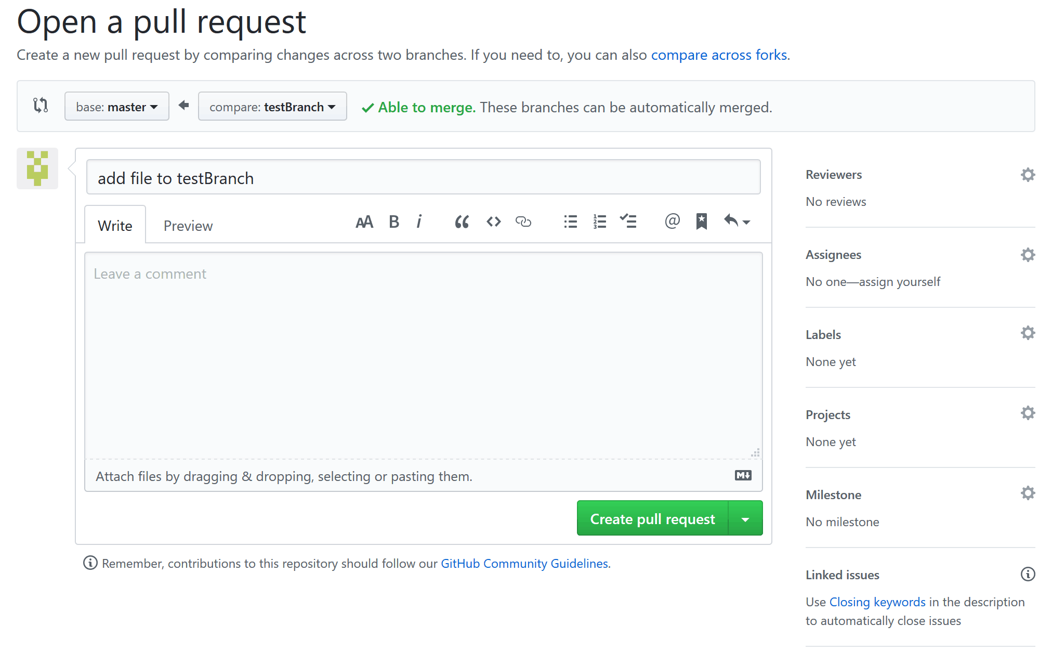Click the Milestone heading

[833, 495]
